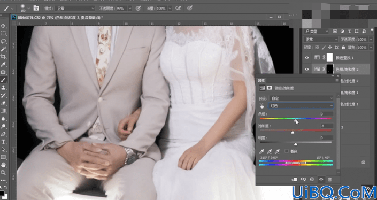Select the 属性 Properties tab
377x200 pixels.
pyautogui.click(x=261, y=80)
